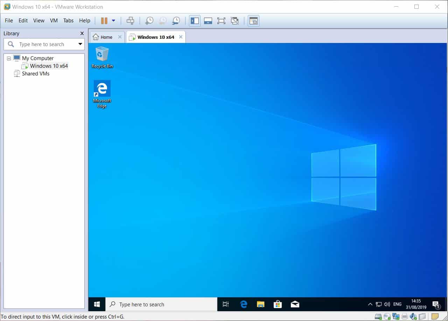Toggle the Library sidebar panel button
This screenshot has width=448, height=321.
(x=195, y=21)
